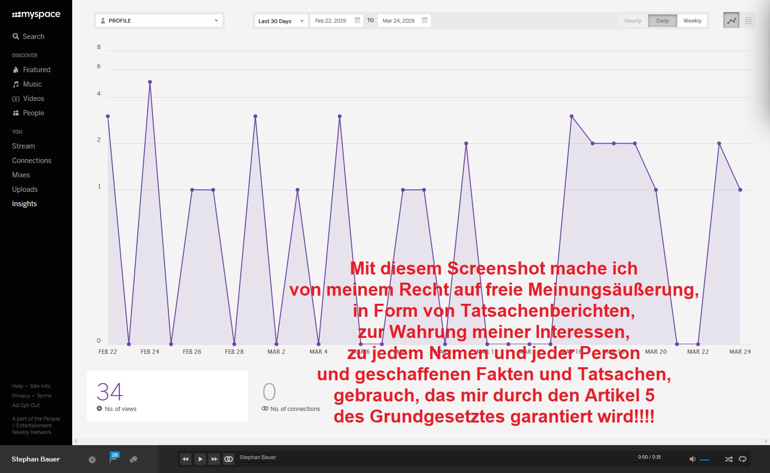Open the Stephan Bauer profile name
The image size is (770, 473).
(x=36, y=460)
